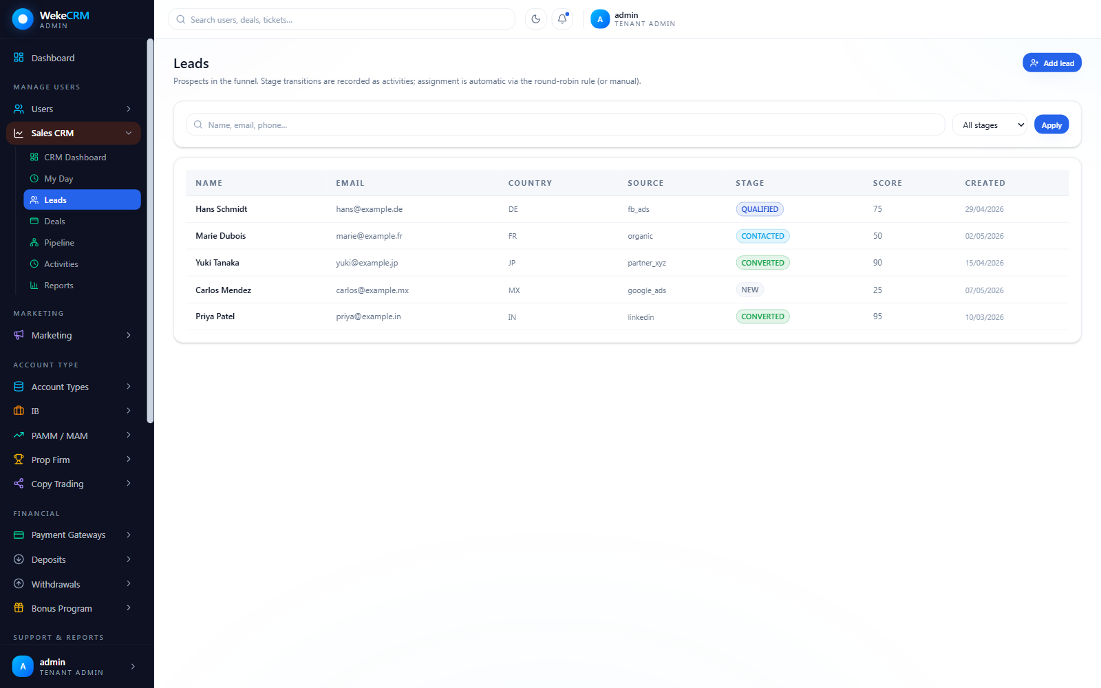Click the source partner_xyz cell
This screenshot has height=688, width=1101.
click(647, 263)
